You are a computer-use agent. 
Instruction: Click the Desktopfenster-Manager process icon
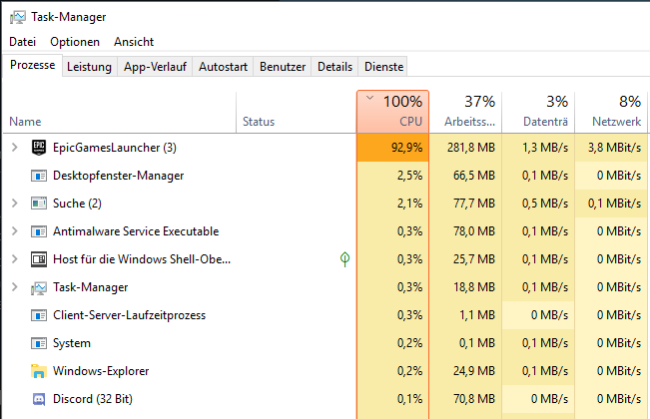pyautogui.click(x=39, y=176)
